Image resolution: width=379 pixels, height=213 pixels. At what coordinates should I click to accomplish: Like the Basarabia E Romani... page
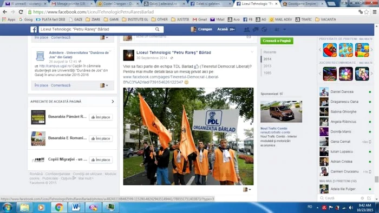click(x=101, y=138)
